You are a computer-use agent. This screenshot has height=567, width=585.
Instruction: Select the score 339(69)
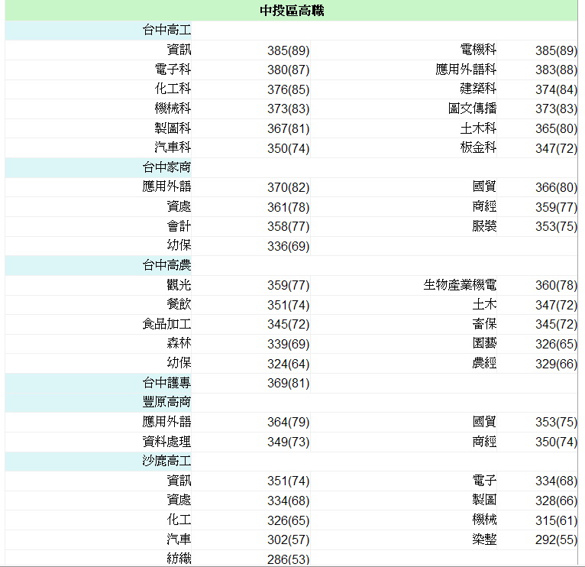click(289, 344)
